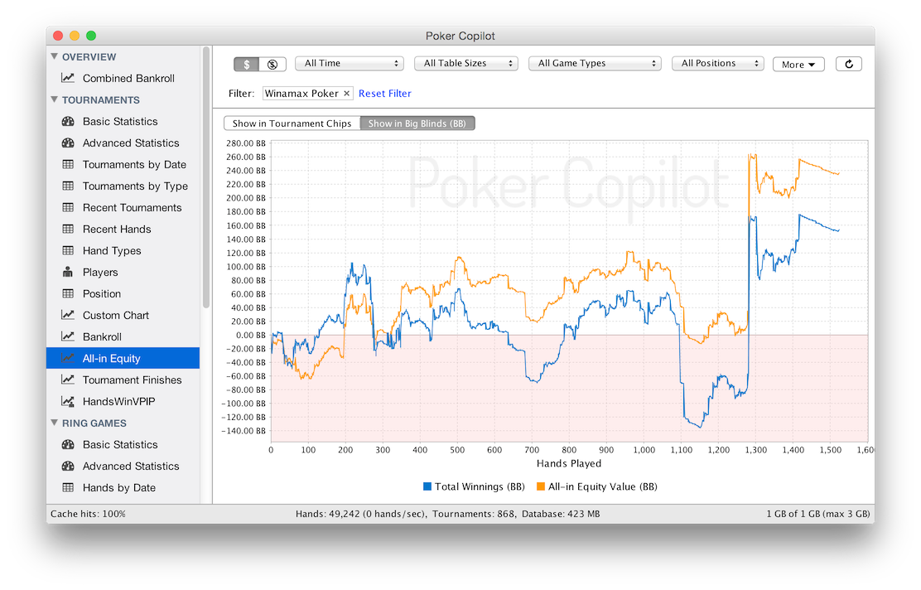The height and width of the screenshot is (590, 921).
Task: Click the orange All-in Equity Value swatch
Action: [x=540, y=486]
